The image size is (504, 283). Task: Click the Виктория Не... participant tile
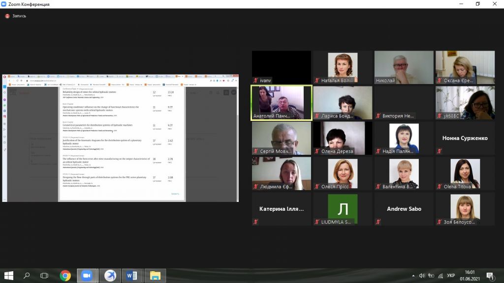pyautogui.click(x=404, y=103)
